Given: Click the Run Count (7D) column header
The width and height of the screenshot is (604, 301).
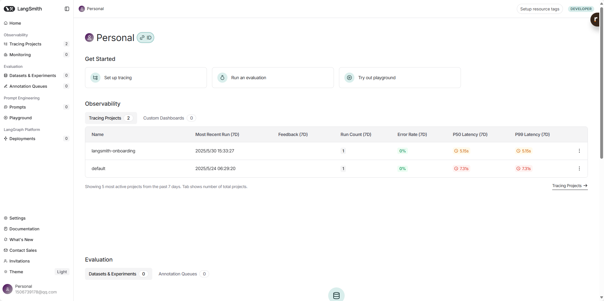Looking at the screenshot, I should pyautogui.click(x=356, y=134).
